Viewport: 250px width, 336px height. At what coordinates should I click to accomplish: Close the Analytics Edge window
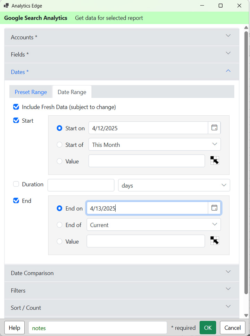(x=239, y=6)
